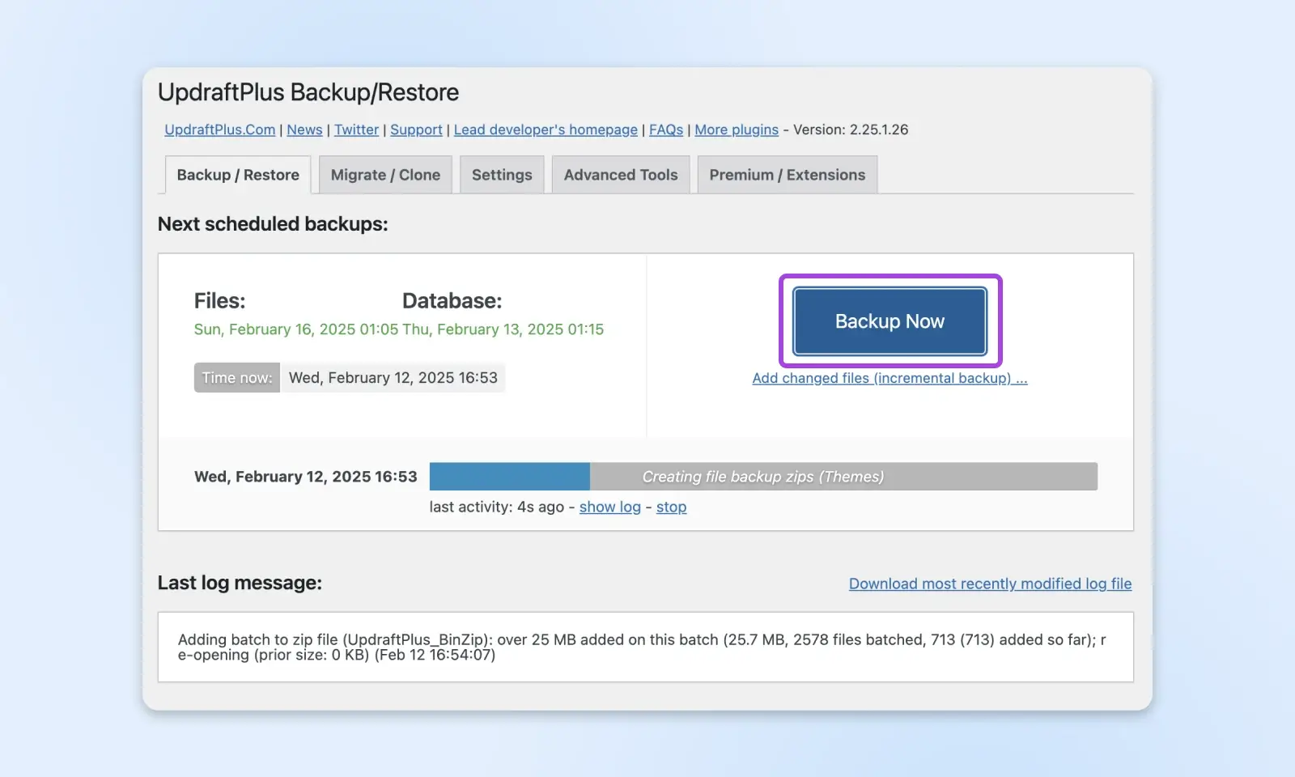Image resolution: width=1295 pixels, height=777 pixels.
Task: Go to the Premium / Extensions tab
Action: click(x=787, y=175)
